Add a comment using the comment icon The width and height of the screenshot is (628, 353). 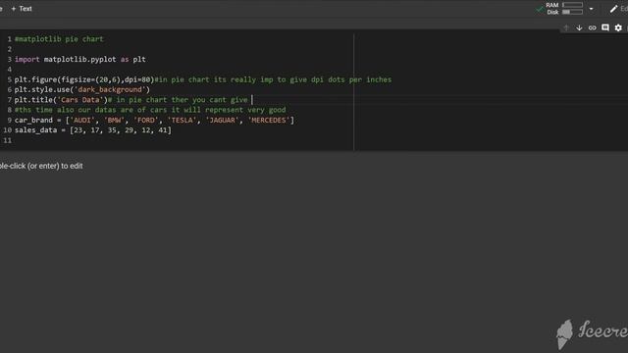(605, 27)
